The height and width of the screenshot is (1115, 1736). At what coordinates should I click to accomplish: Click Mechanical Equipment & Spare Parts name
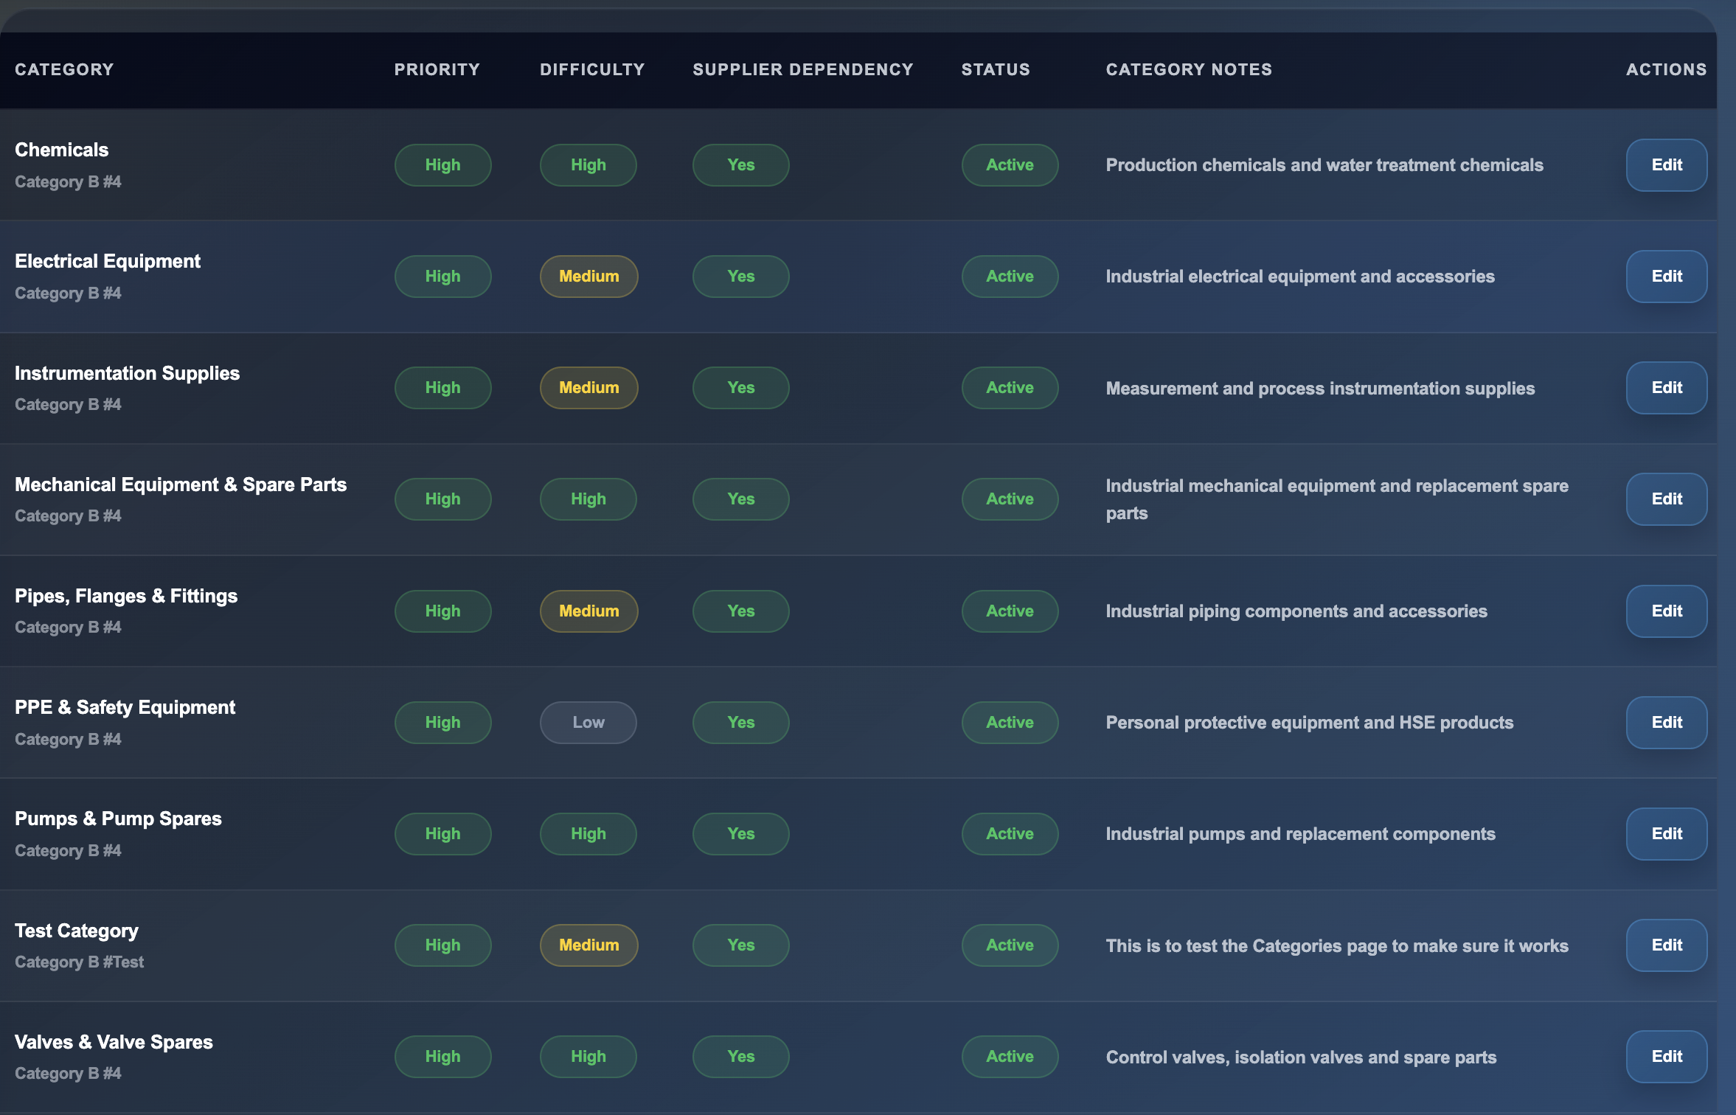pos(181,484)
